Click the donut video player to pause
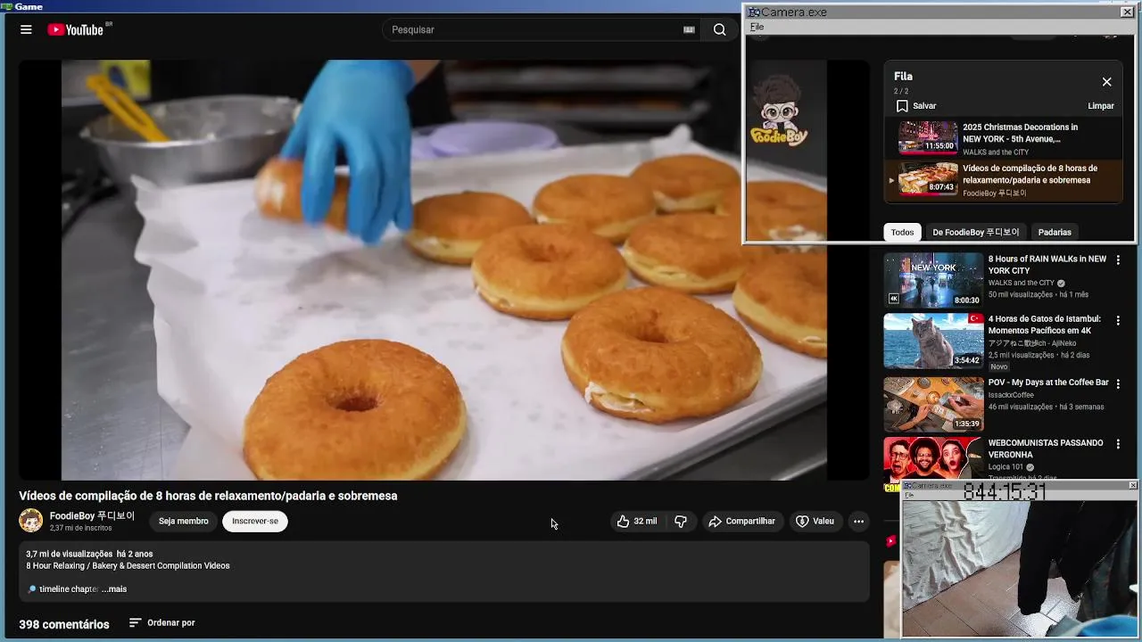Viewport: 1142px width, 642px height. pyautogui.click(x=443, y=270)
